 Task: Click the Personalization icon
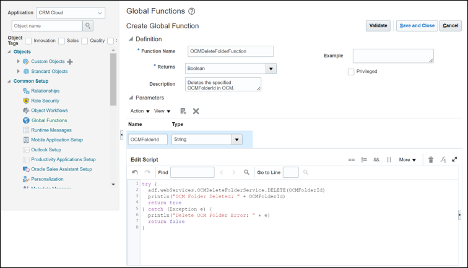click(26, 179)
